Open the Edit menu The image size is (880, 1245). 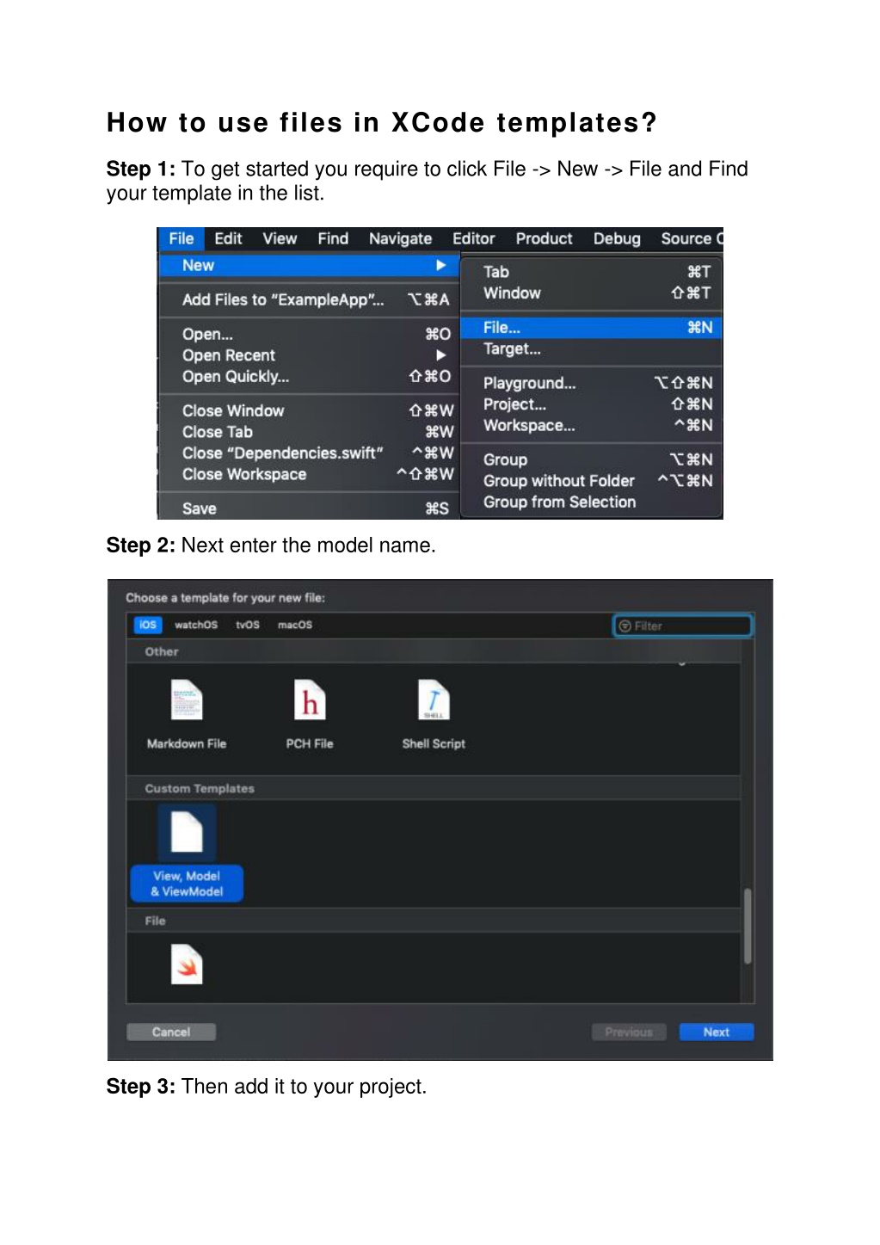coord(228,239)
